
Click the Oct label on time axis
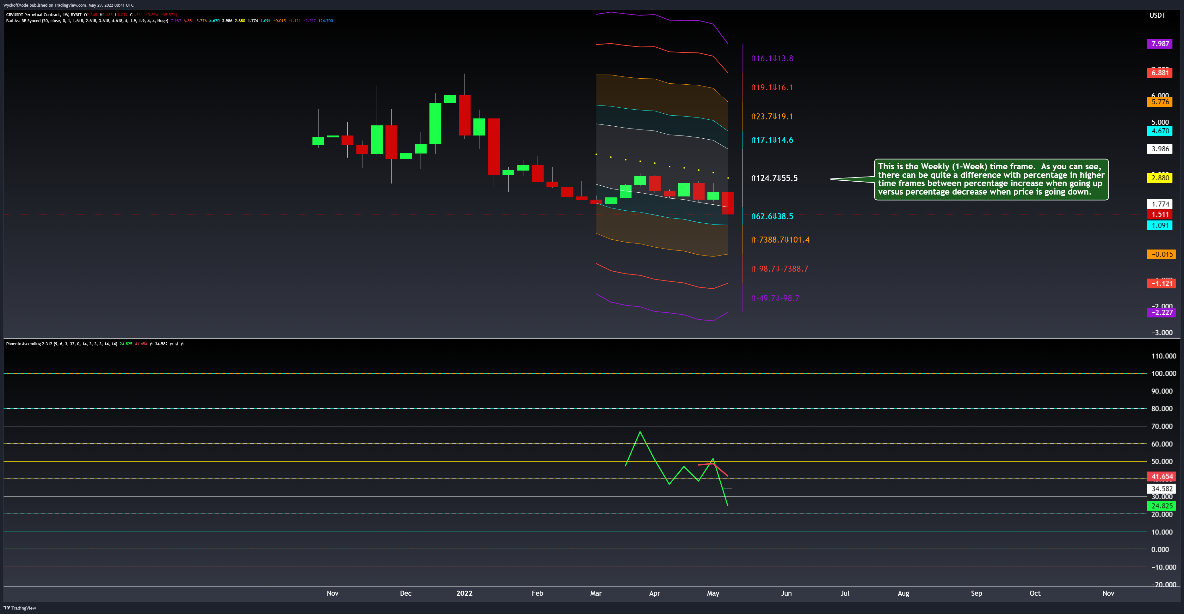(x=1035, y=593)
